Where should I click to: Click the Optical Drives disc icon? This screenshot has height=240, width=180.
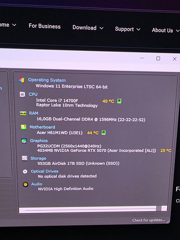[x=25, y=172]
